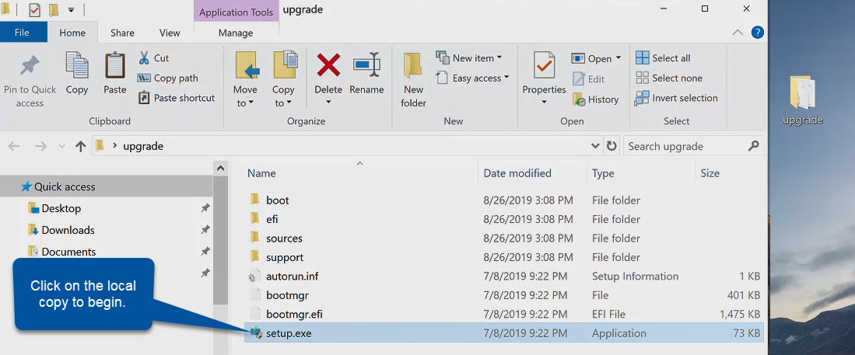Click the search magnifier icon
The image size is (855, 355).
(x=754, y=145)
